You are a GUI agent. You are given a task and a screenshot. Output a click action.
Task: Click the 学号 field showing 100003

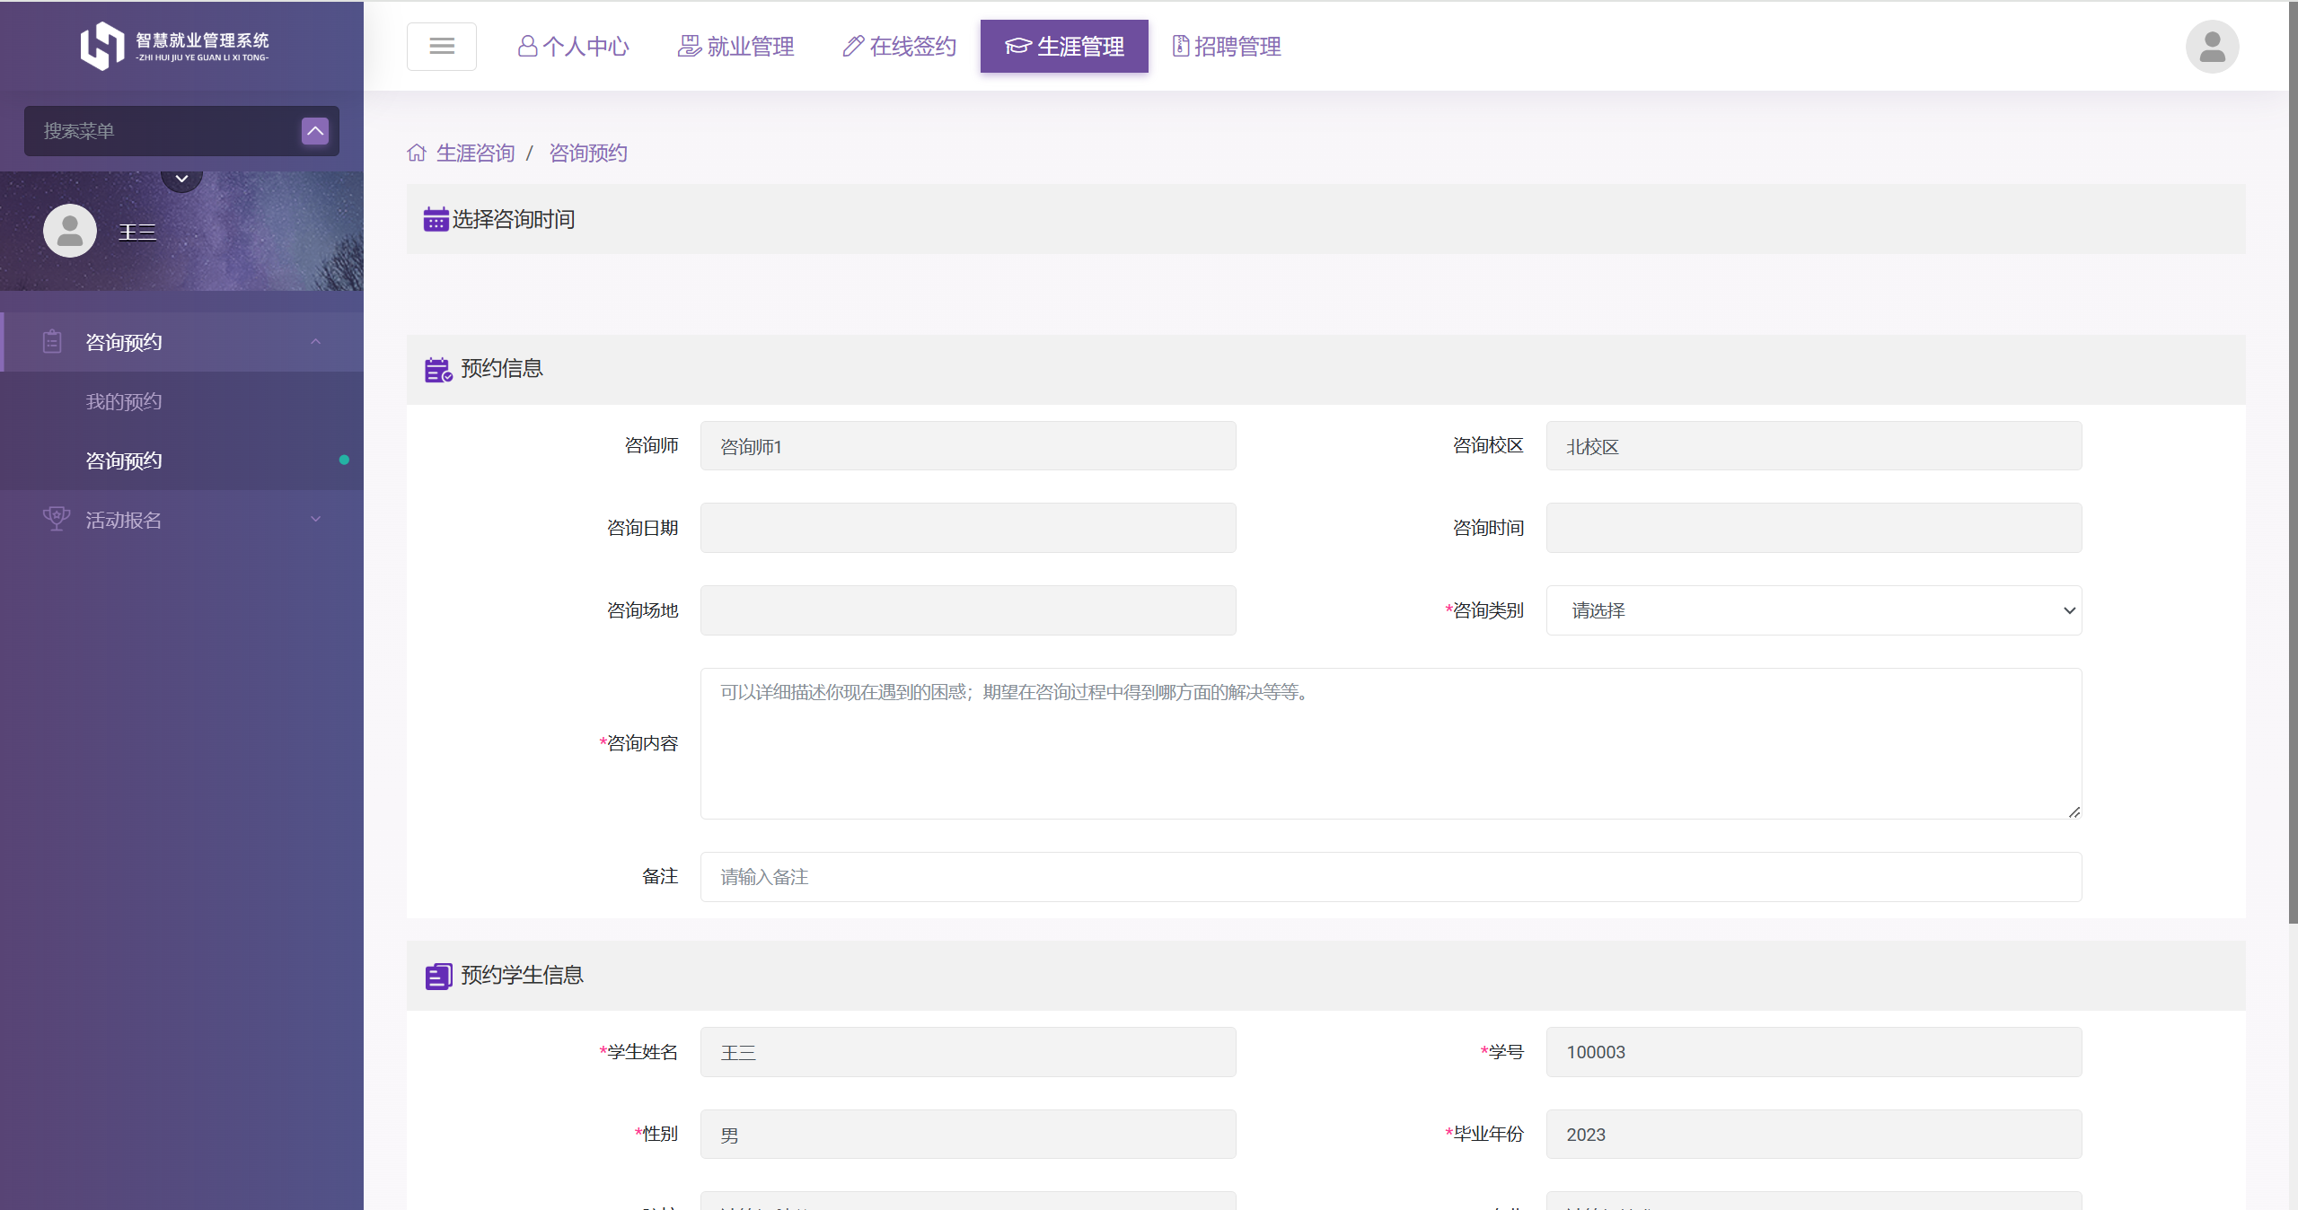[x=1813, y=1052]
